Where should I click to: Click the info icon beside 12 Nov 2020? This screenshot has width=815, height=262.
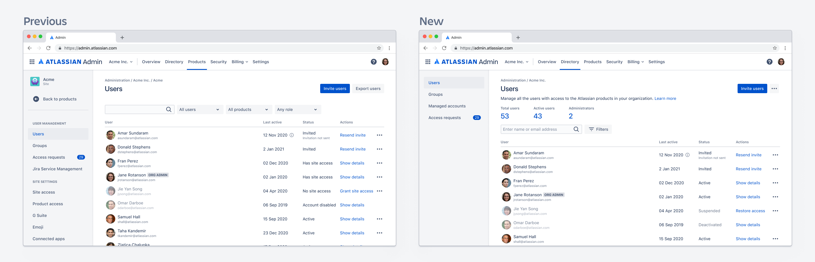pos(688,155)
